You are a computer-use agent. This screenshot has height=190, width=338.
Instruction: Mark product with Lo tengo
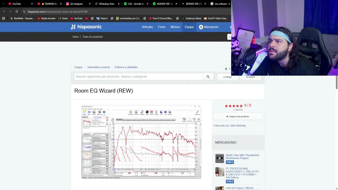(x=227, y=77)
